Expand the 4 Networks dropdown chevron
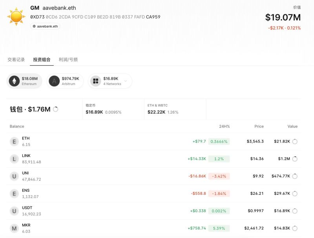314x238 pixels. [x=126, y=81]
